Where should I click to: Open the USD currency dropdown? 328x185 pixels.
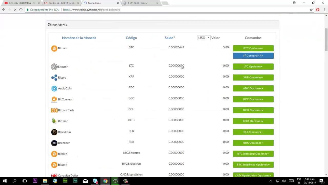tap(204, 38)
